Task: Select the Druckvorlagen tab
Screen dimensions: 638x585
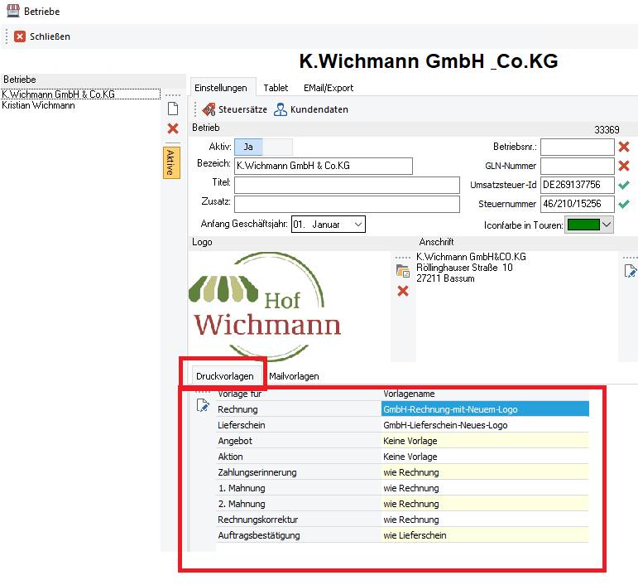Action: [x=224, y=376]
